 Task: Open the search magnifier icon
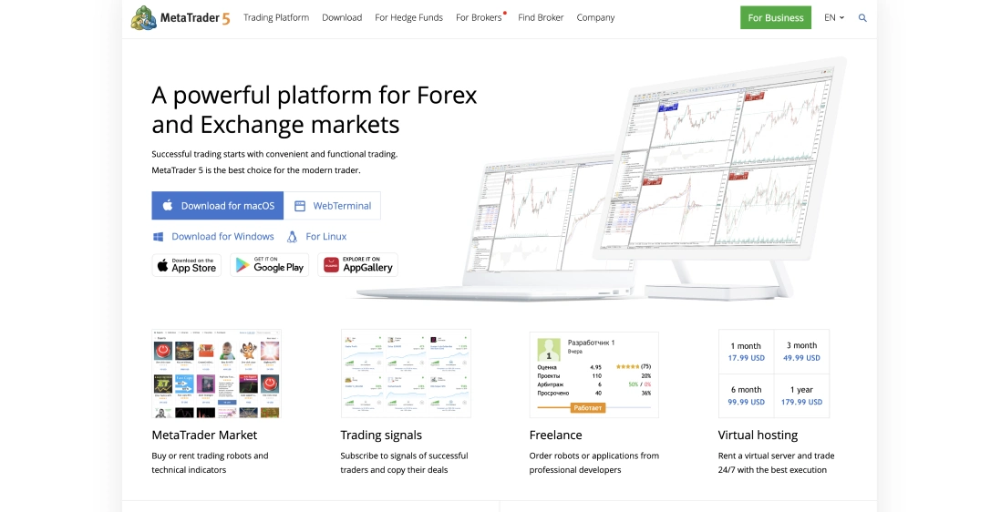click(x=862, y=18)
